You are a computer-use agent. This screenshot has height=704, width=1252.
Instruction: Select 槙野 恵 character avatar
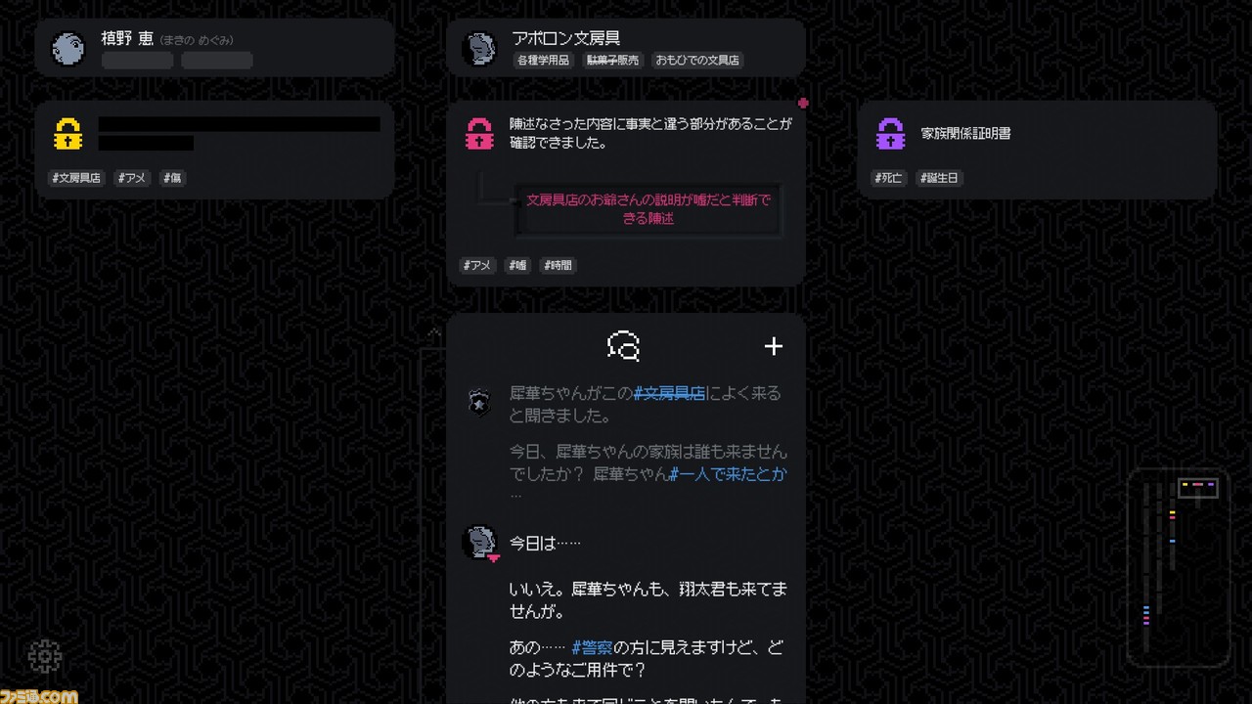pyautogui.click(x=68, y=49)
